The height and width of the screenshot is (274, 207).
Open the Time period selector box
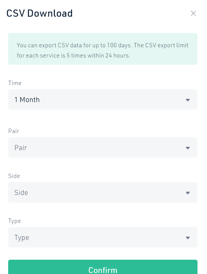click(x=102, y=100)
